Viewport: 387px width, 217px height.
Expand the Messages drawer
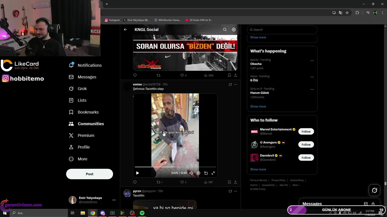pyautogui.click(x=373, y=204)
